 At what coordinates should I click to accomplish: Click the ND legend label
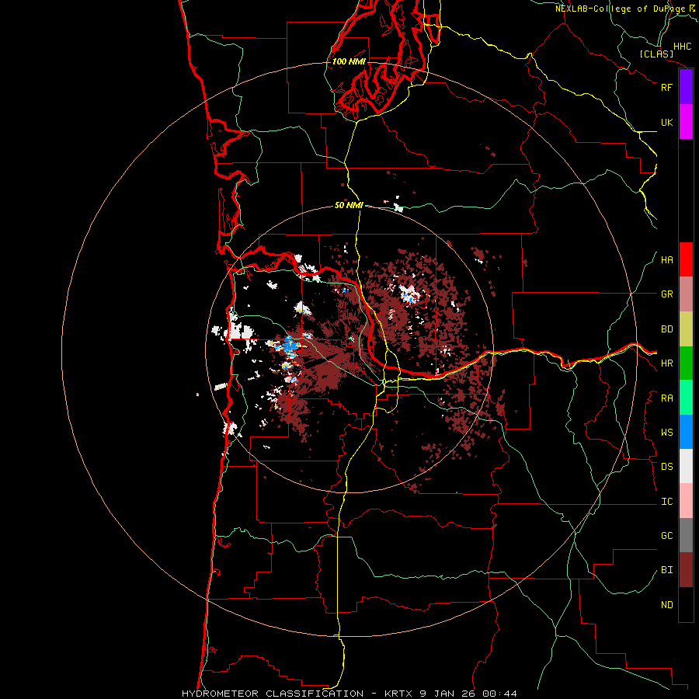pyautogui.click(x=666, y=605)
